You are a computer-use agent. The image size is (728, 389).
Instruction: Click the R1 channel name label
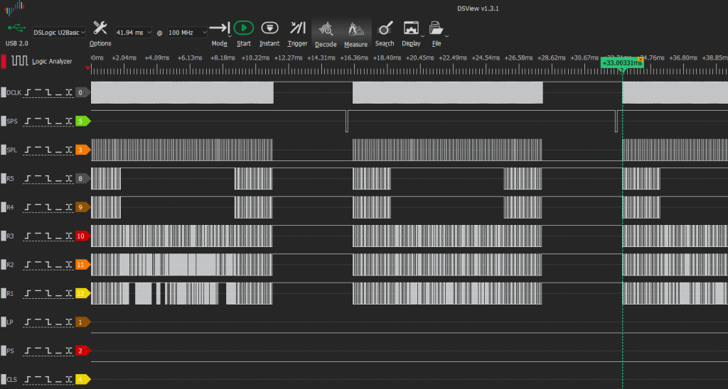11,293
